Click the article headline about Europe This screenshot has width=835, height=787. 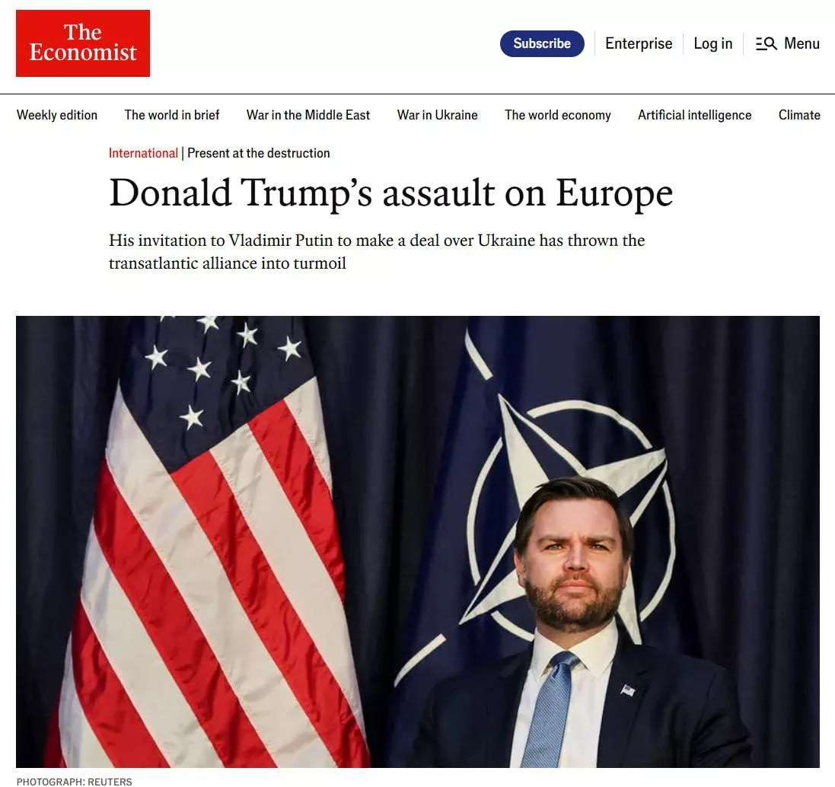click(x=391, y=193)
